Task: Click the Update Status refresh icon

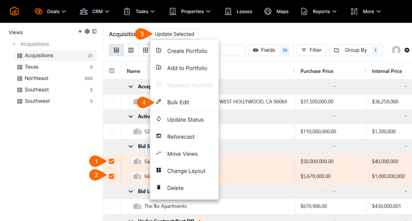Action: click(x=159, y=119)
